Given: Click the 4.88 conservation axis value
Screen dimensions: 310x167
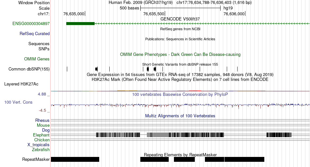Looking at the screenshot, I should 42,94.
